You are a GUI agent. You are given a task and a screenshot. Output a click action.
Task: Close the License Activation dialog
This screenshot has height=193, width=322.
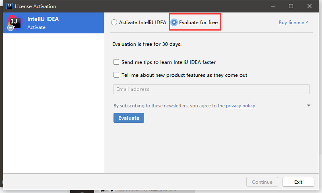tap(310, 6)
